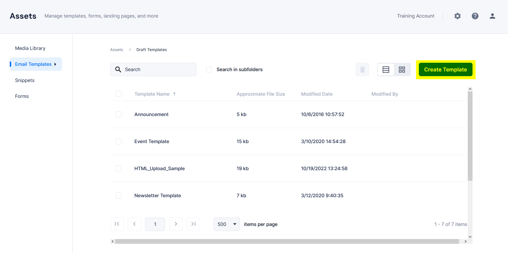
Task: Open Media Library in sidebar
Action: (x=30, y=48)
